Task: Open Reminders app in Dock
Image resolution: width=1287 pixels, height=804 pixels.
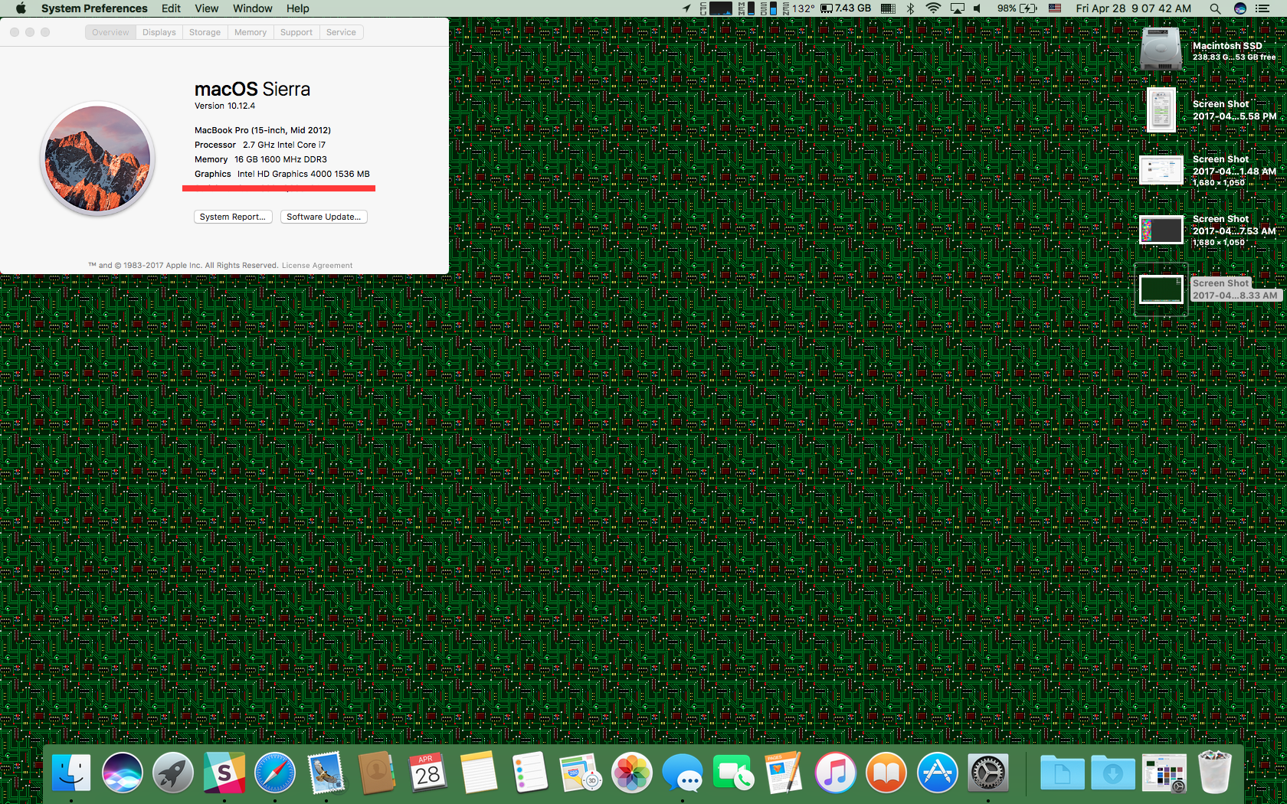Action: pyautogui.click(x=529, y=772)
